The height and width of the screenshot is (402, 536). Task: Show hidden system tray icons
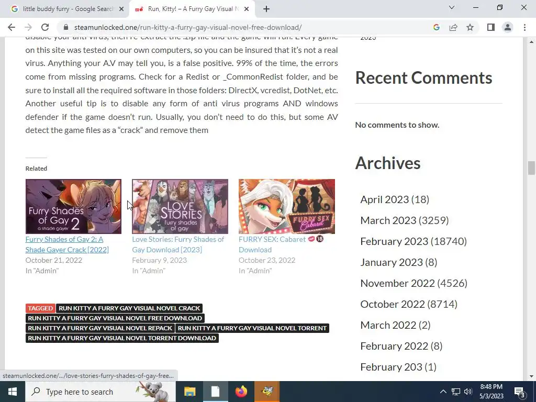point(443,392)
